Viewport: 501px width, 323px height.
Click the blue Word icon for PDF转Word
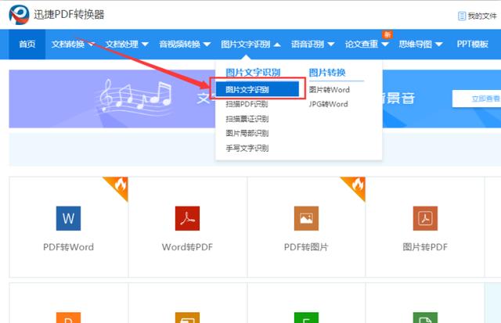coord(68,218)
